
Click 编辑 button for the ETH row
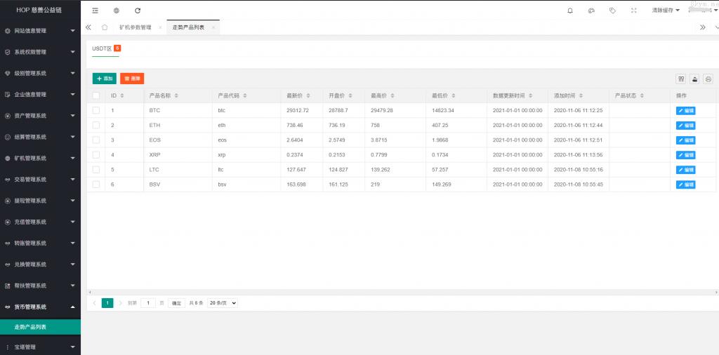[x=685, y=126]
